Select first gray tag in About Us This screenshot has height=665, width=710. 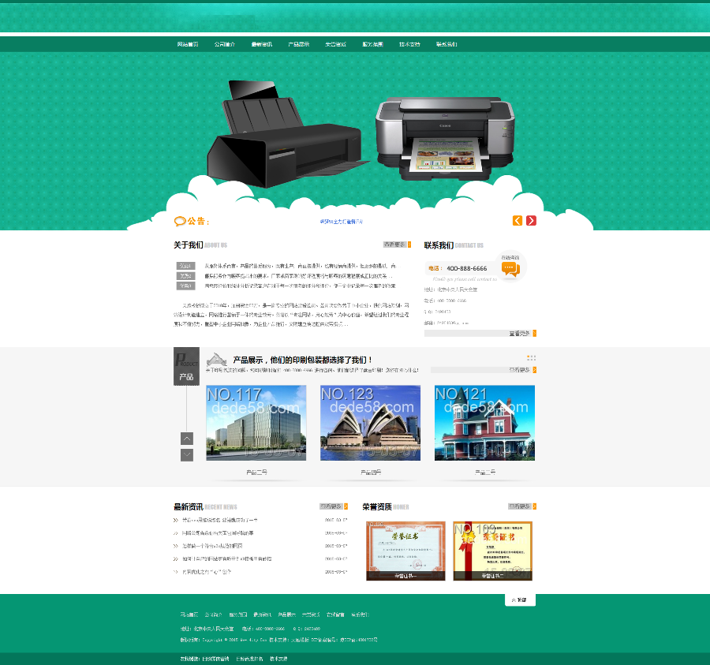click(x=185, y=266)
